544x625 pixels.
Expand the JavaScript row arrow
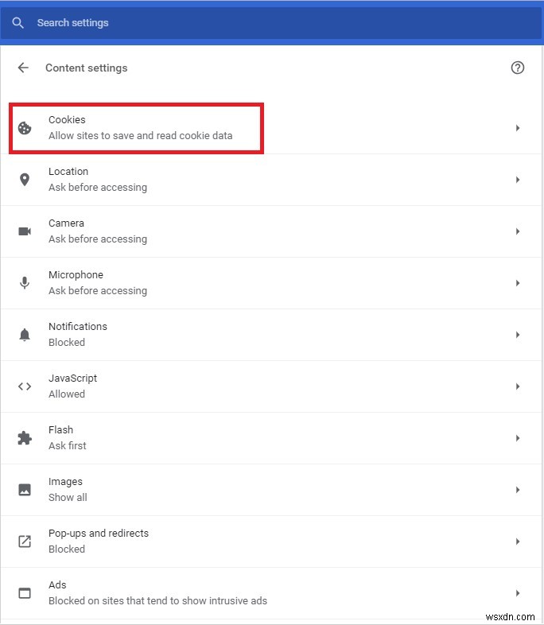[517, 386]
